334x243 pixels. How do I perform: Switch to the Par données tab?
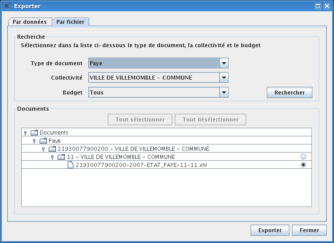click(30, 22)
